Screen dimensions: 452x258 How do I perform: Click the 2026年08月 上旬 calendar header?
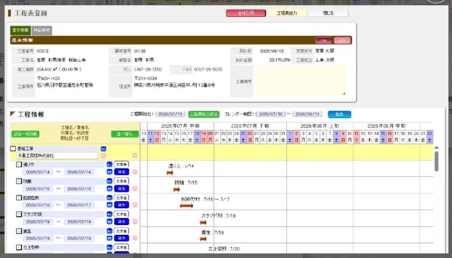click(320, 126)
